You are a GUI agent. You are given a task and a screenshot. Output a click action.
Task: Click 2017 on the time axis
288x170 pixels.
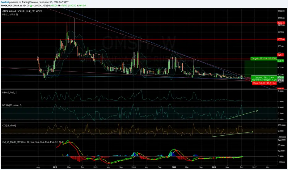pos(254,167)
